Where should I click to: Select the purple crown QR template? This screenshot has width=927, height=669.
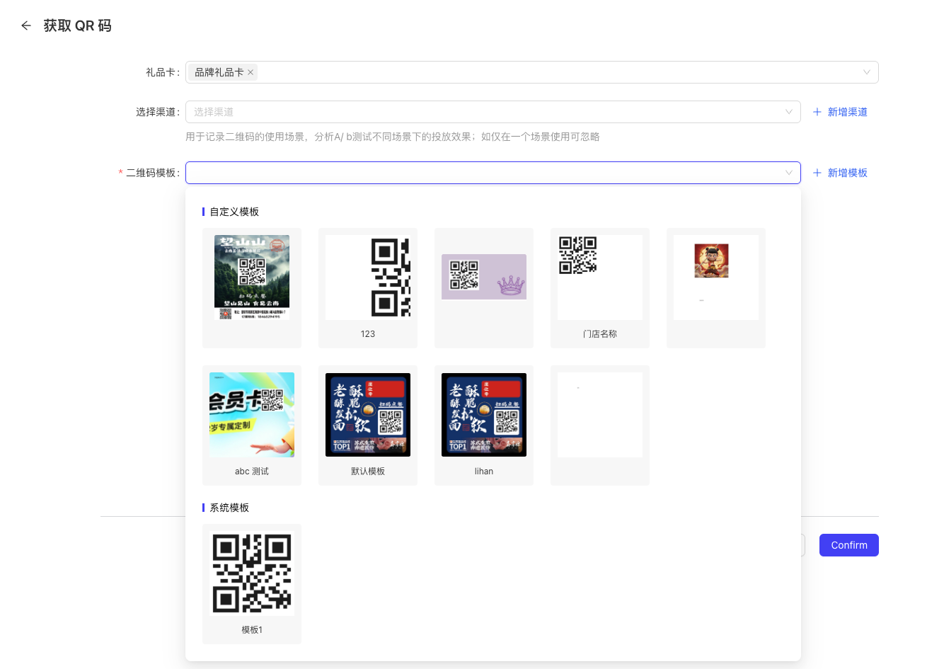coord(484,278)
